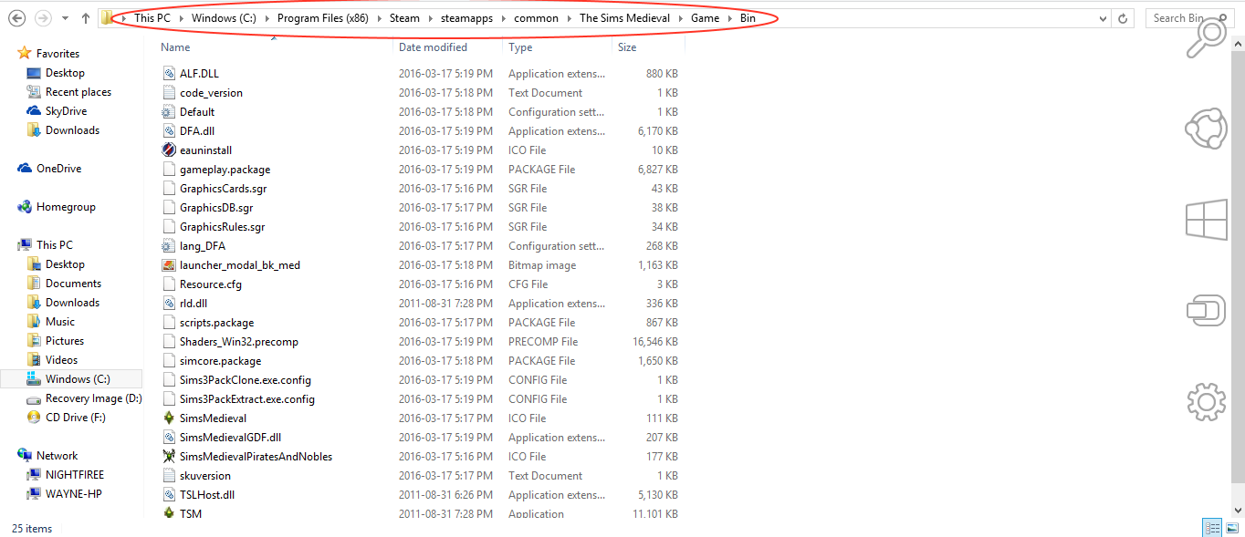This screenshot has height=537, width=1245.
Task: Click the lang_DFA settings file icon
Action: pyautogui.click(x=168, y=246)
